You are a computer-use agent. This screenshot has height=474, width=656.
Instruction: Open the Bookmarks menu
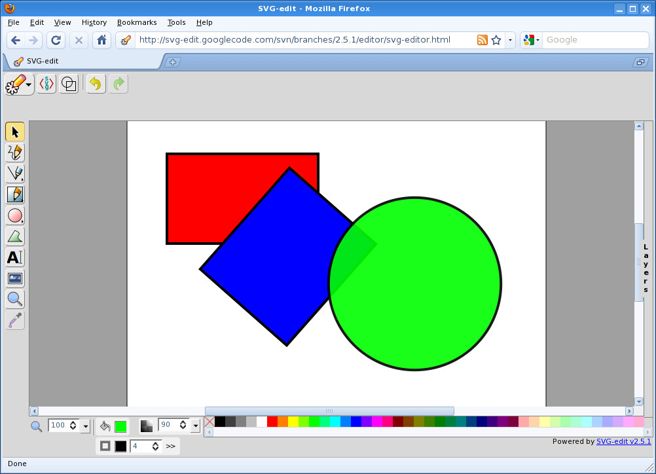coord(137,22)
